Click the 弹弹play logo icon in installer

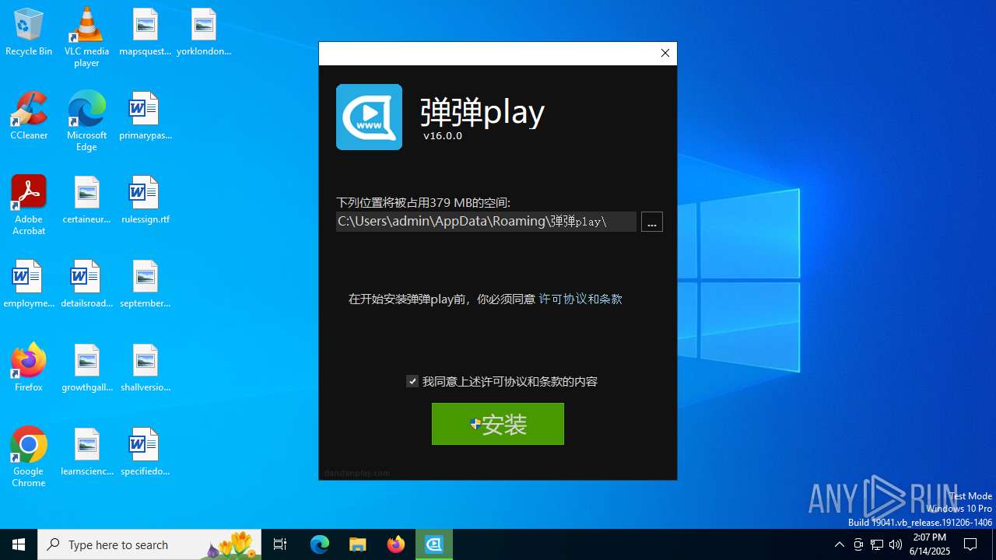point(369,117)
